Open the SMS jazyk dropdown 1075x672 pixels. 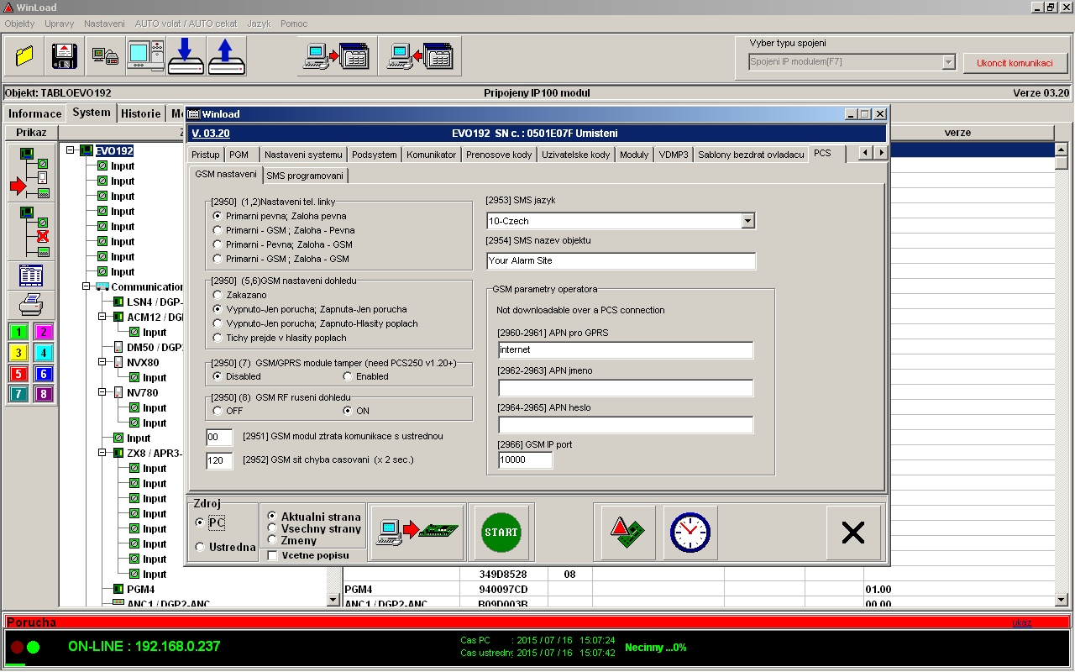[747, 221]
